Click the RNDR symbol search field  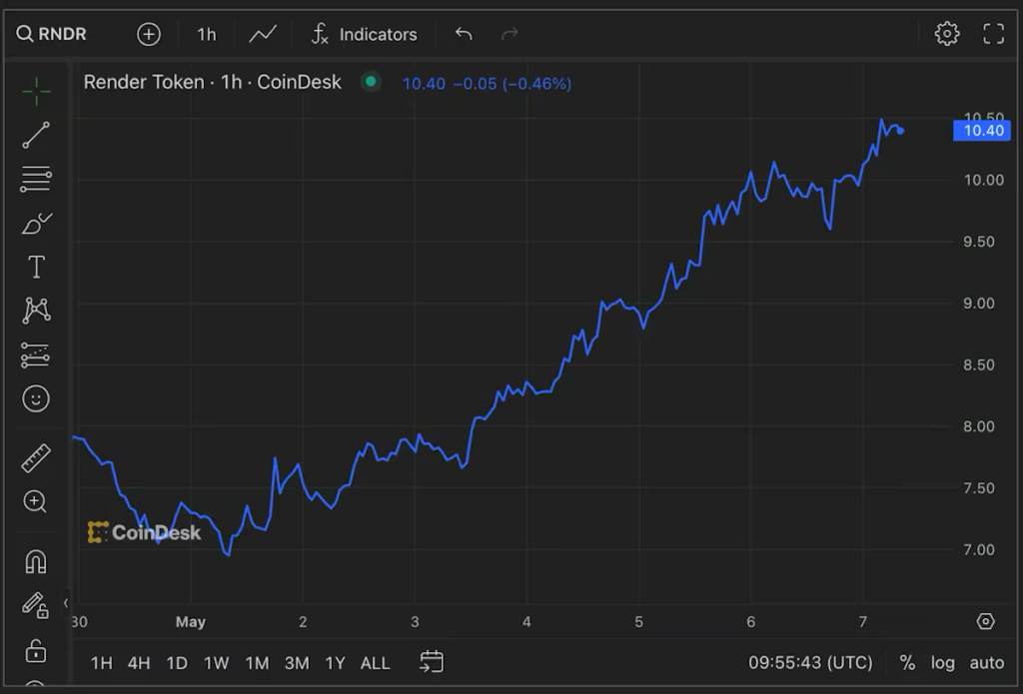pyautogui.click(x=52, y=34)
